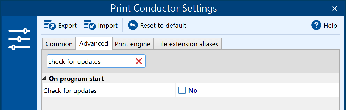This screenshot has width=346, height=110.
Task: Go to File extension aliases tab
Action: pyautogui.click(x=188, y=44)
